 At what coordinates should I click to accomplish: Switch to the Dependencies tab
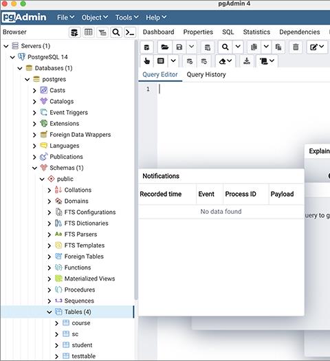(300, 32)
